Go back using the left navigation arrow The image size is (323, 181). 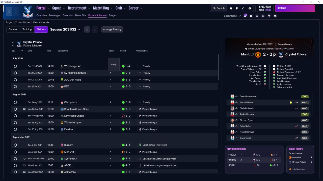(9, 12)
